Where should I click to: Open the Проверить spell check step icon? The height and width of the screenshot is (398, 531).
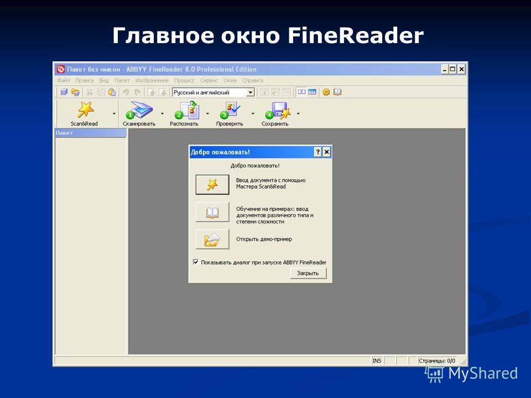230,110
